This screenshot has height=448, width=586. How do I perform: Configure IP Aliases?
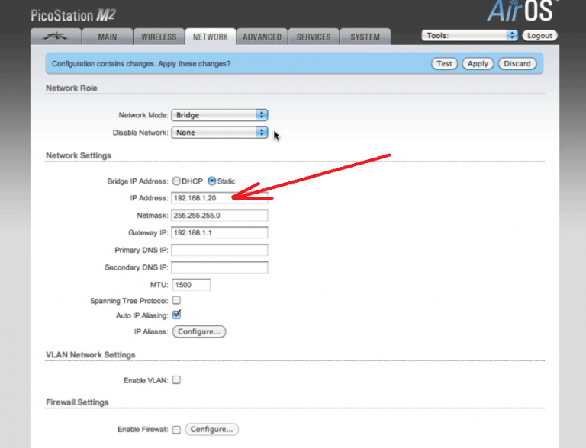(199, 331)
